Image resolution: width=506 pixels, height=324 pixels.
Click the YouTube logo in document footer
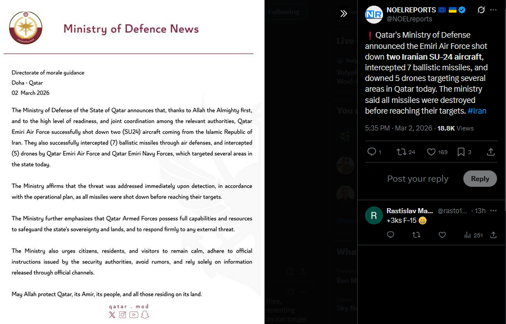tap(134, 314)
